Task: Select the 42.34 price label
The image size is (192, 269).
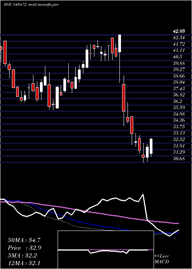Action: click(179, 38)
